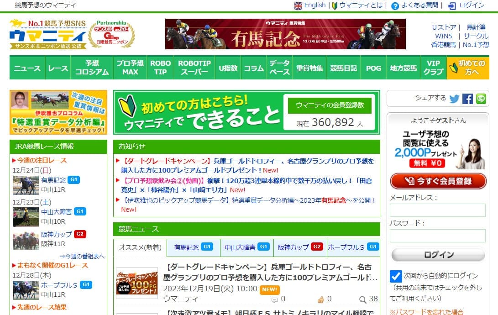Click ホープフルS race thumbnail in sidebar
Image resolution: width=498 pixels, height=315 pixels.
click(x=26, y=290)
